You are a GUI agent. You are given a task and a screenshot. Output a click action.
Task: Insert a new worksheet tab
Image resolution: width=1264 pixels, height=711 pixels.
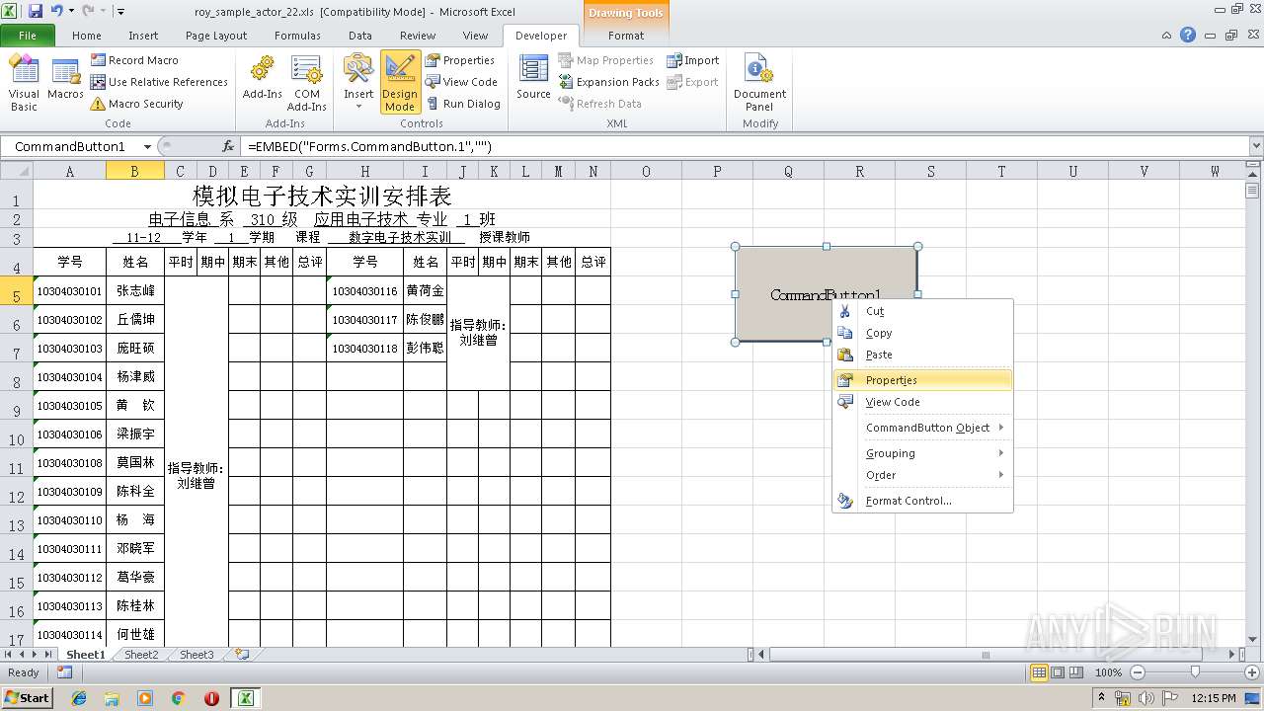pos(241,655)
